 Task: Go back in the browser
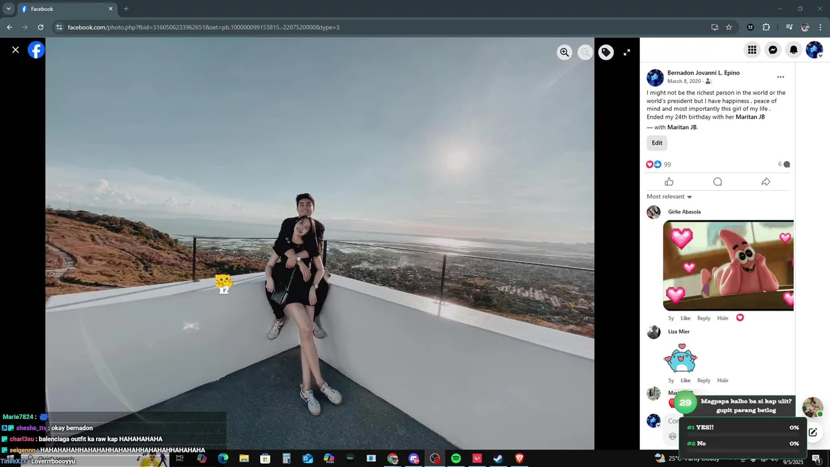coord(9,27)
